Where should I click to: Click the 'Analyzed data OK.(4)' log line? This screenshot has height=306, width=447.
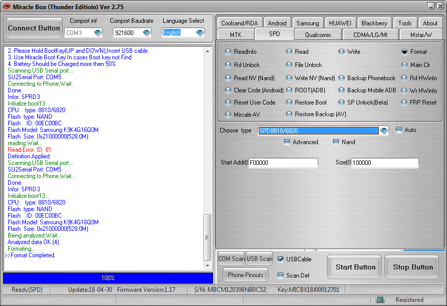[33, 242]
